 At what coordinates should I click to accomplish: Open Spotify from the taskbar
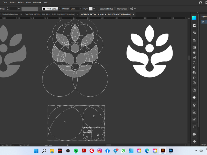click(x=76, y=151)
